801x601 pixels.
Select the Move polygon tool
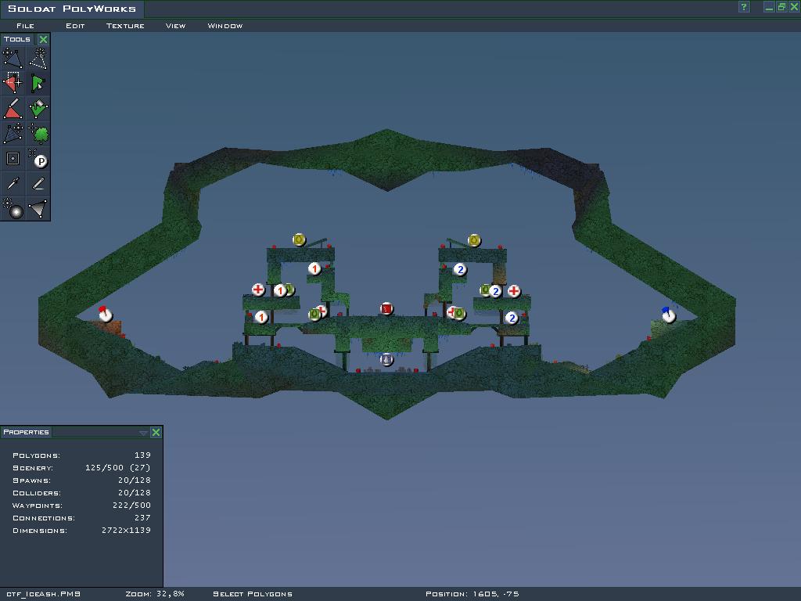13,58
